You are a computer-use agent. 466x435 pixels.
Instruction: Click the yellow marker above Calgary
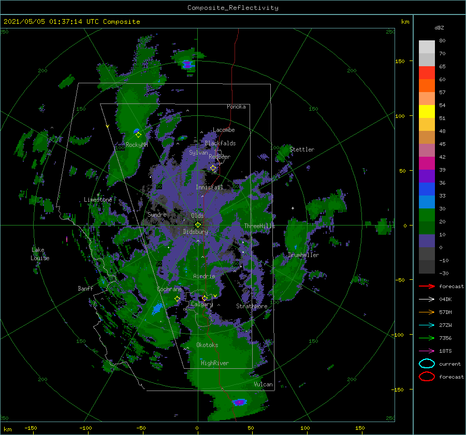pos(205,298)
